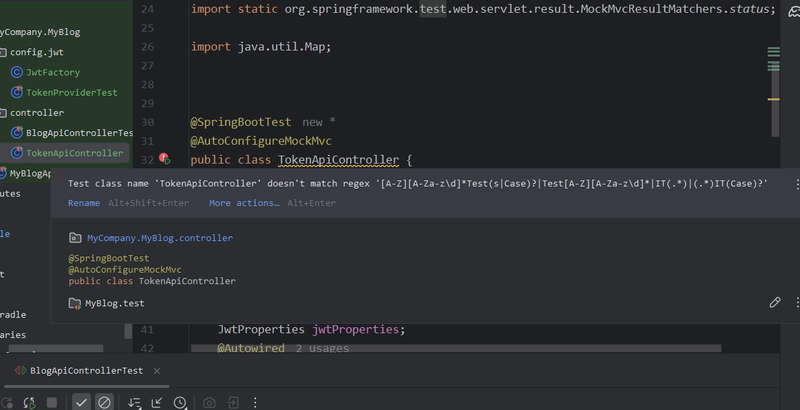Click line number 28 in the gutter

coord(147,84)
